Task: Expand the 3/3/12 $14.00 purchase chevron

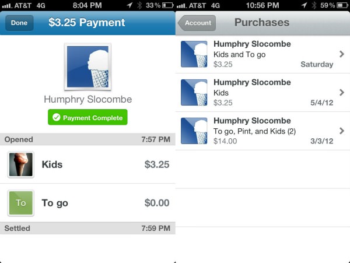Action: click(x=342, y=131)
